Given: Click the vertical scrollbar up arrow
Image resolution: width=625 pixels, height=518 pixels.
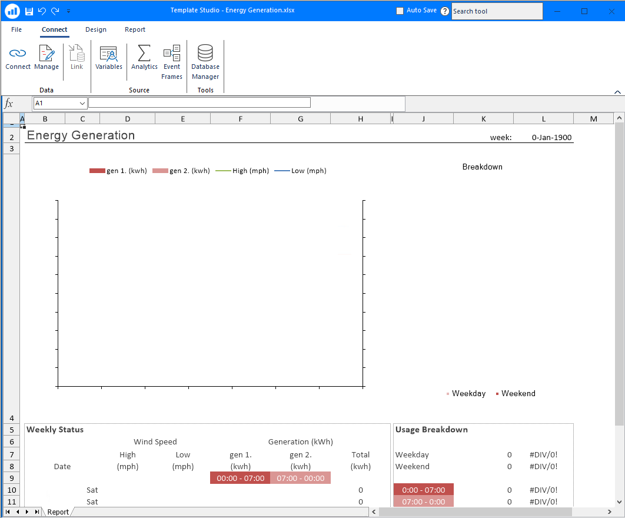Looking at the screenshot, I should [x=619, y=118].
